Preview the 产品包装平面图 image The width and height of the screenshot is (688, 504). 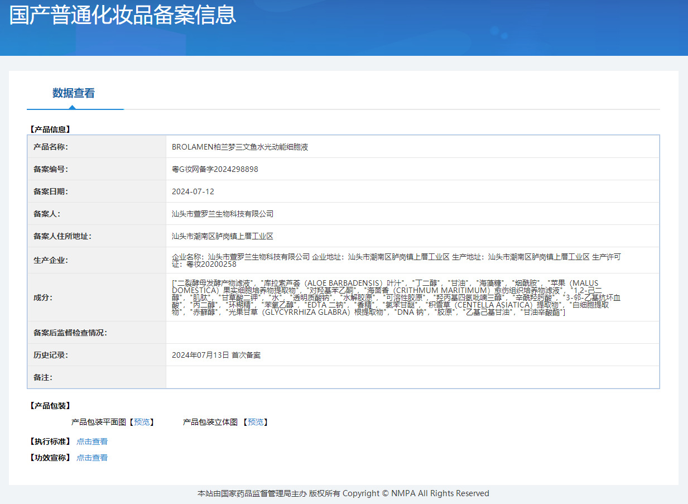tap(142, 422)
